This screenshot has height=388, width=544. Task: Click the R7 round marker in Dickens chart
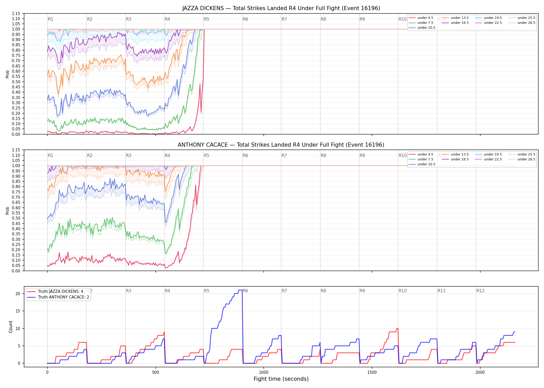pos(284,19)
